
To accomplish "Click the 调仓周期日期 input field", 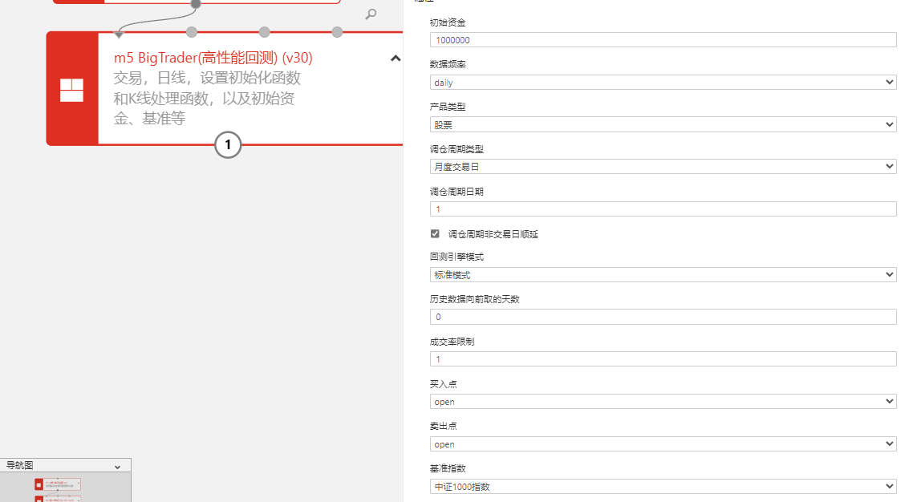I will point(663,208).
